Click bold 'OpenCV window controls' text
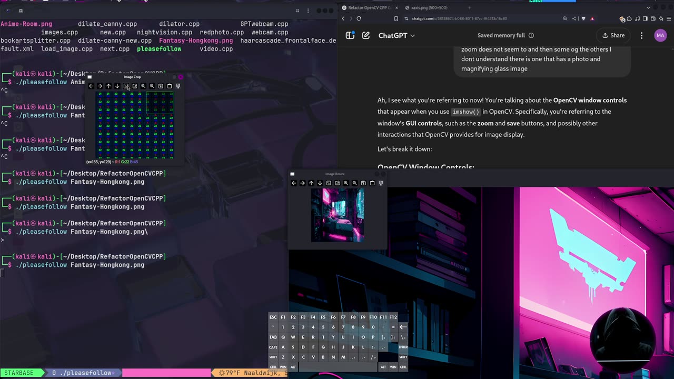 click(590, 100)
